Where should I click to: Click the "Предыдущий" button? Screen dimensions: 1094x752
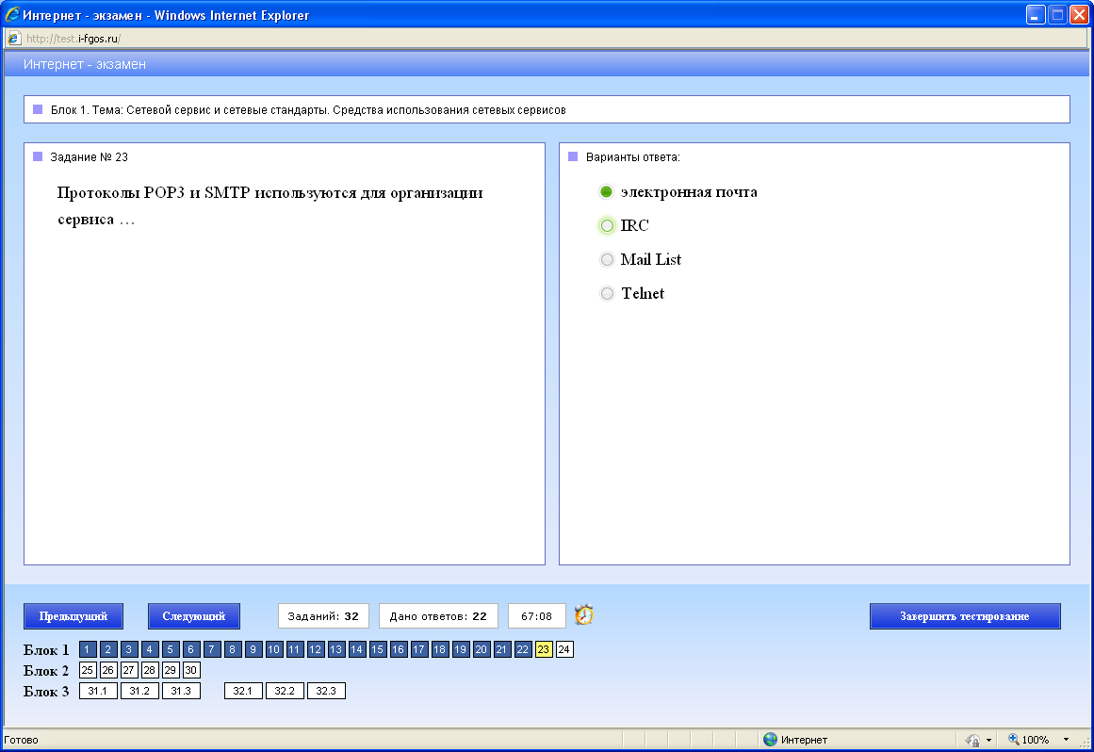[x=73, y=616]
